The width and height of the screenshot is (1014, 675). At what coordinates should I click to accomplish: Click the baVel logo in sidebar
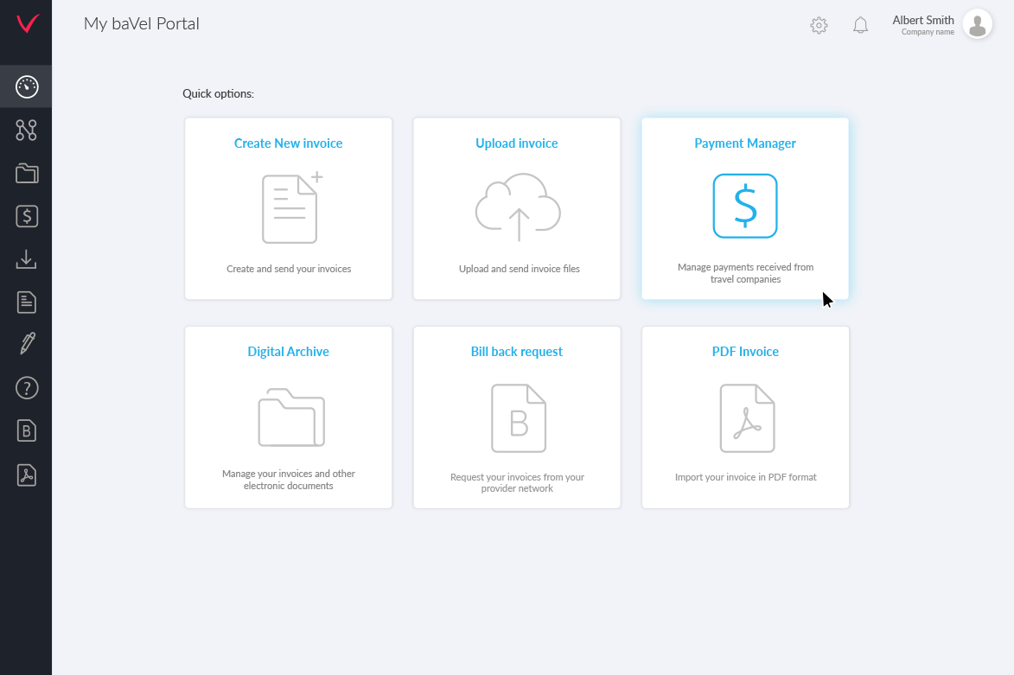tap(28, 23)
